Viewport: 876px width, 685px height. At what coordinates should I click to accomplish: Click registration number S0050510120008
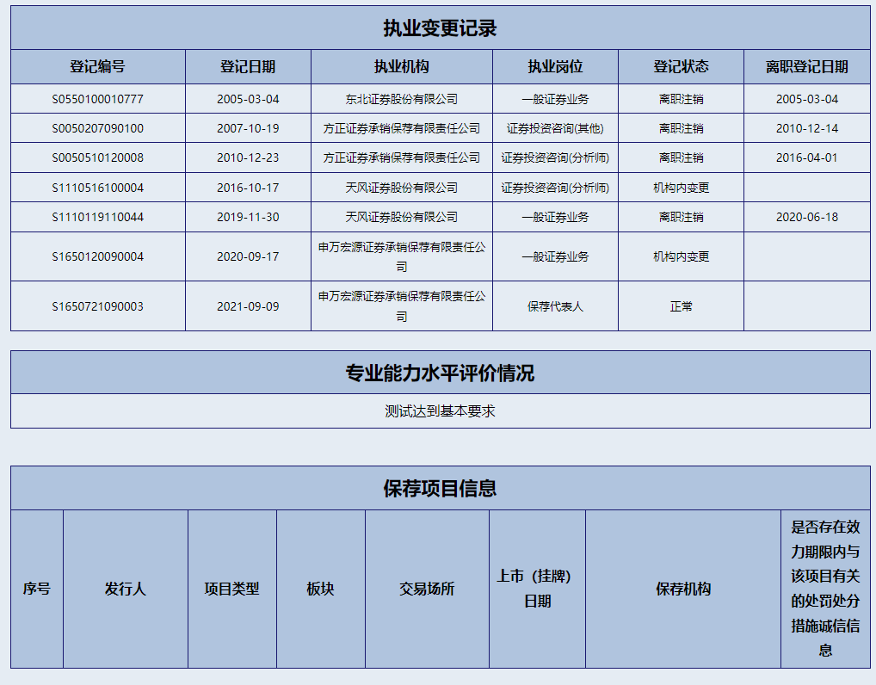pyautogui.click(x=98, y=158)
